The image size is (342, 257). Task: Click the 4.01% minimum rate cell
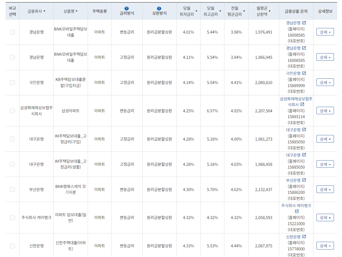coord(189,32)
